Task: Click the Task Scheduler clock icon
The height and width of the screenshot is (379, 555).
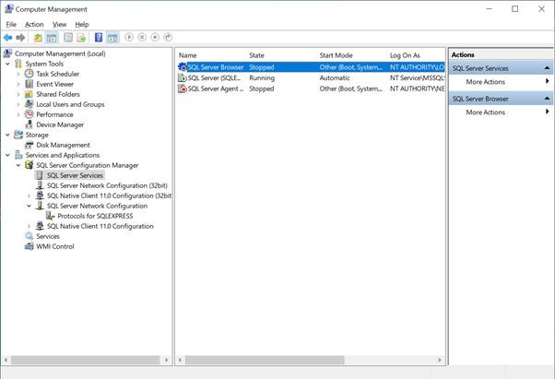Action: [29, 74]
